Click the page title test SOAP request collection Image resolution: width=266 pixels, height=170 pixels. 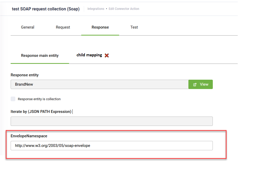46,9
